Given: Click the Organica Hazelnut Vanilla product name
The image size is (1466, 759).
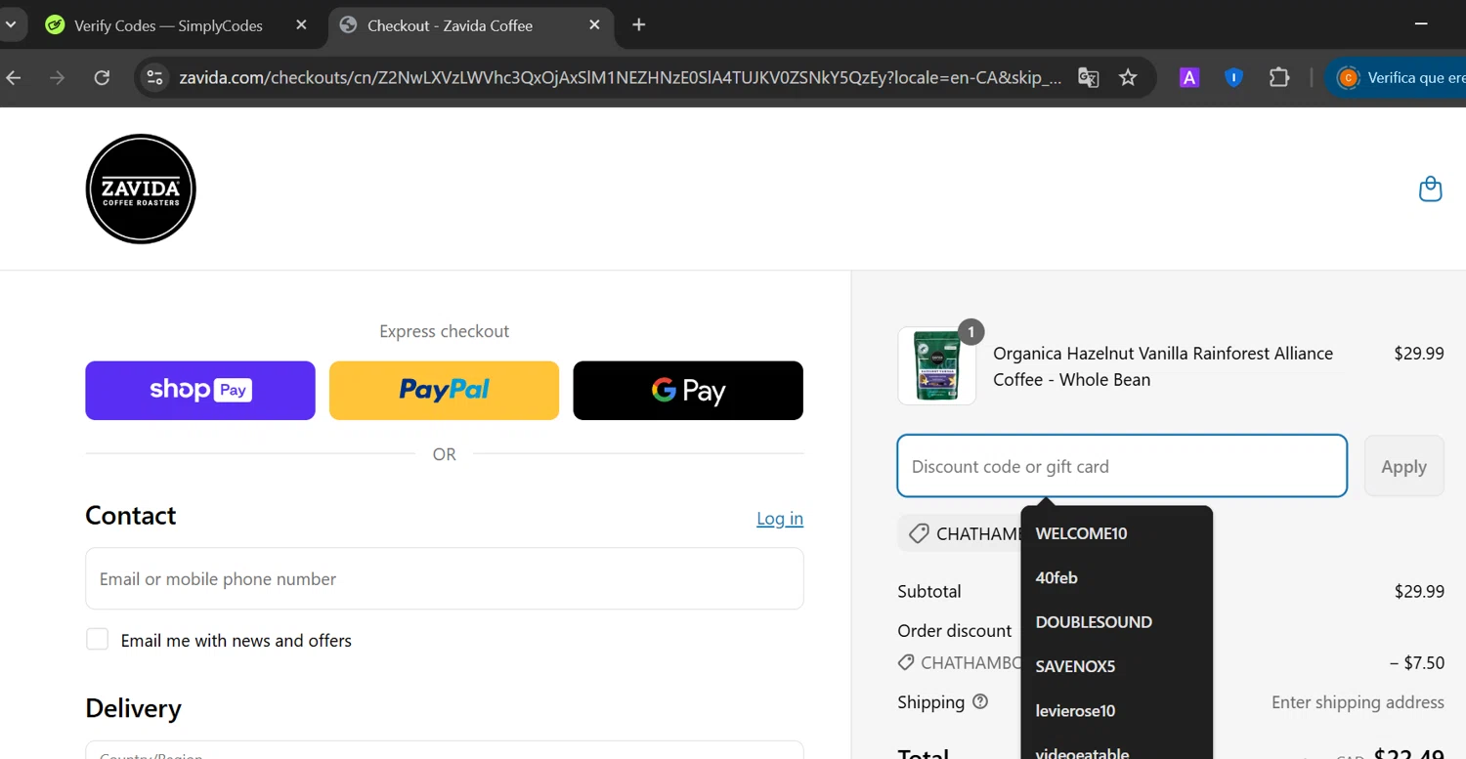Looking at the screenshot, I should click(x=1163, y=366).
